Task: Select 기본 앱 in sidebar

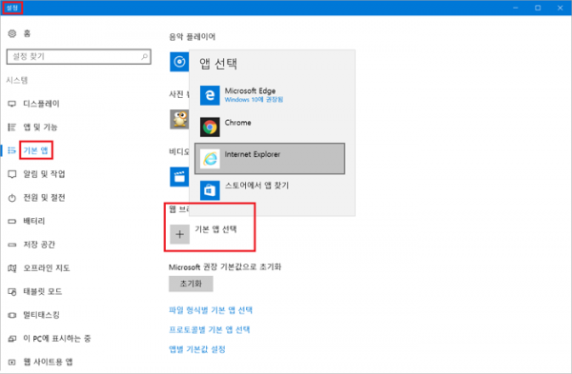Action: 36,150
